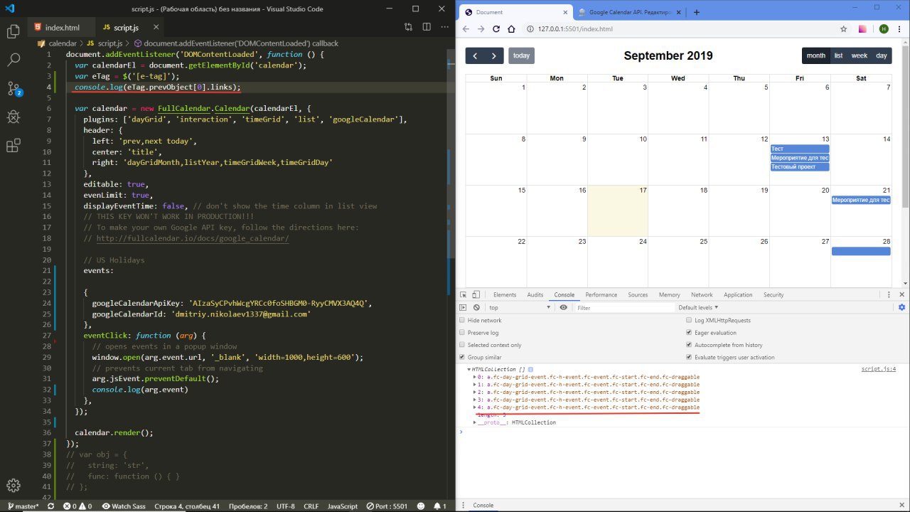
Task: Enable the Hide network checkbox
Action: pos(462,320)
